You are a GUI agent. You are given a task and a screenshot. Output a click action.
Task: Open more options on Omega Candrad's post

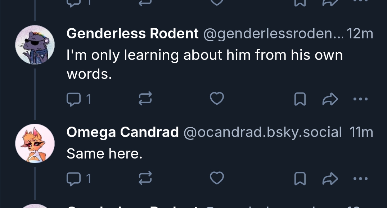[360, 179]
